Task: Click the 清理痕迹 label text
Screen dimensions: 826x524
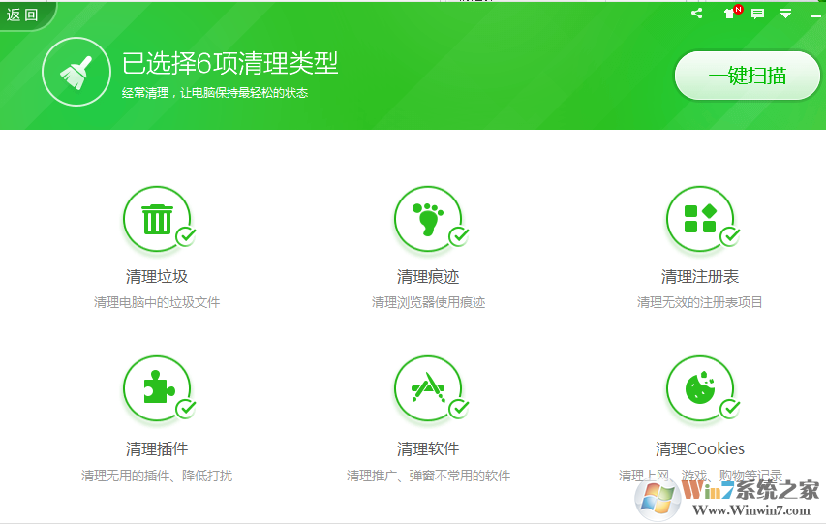Action: 428,277
